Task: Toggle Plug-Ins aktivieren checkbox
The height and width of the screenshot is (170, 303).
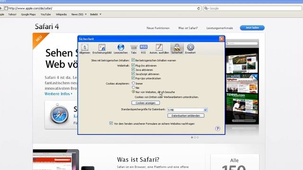Action: [133, 65]
